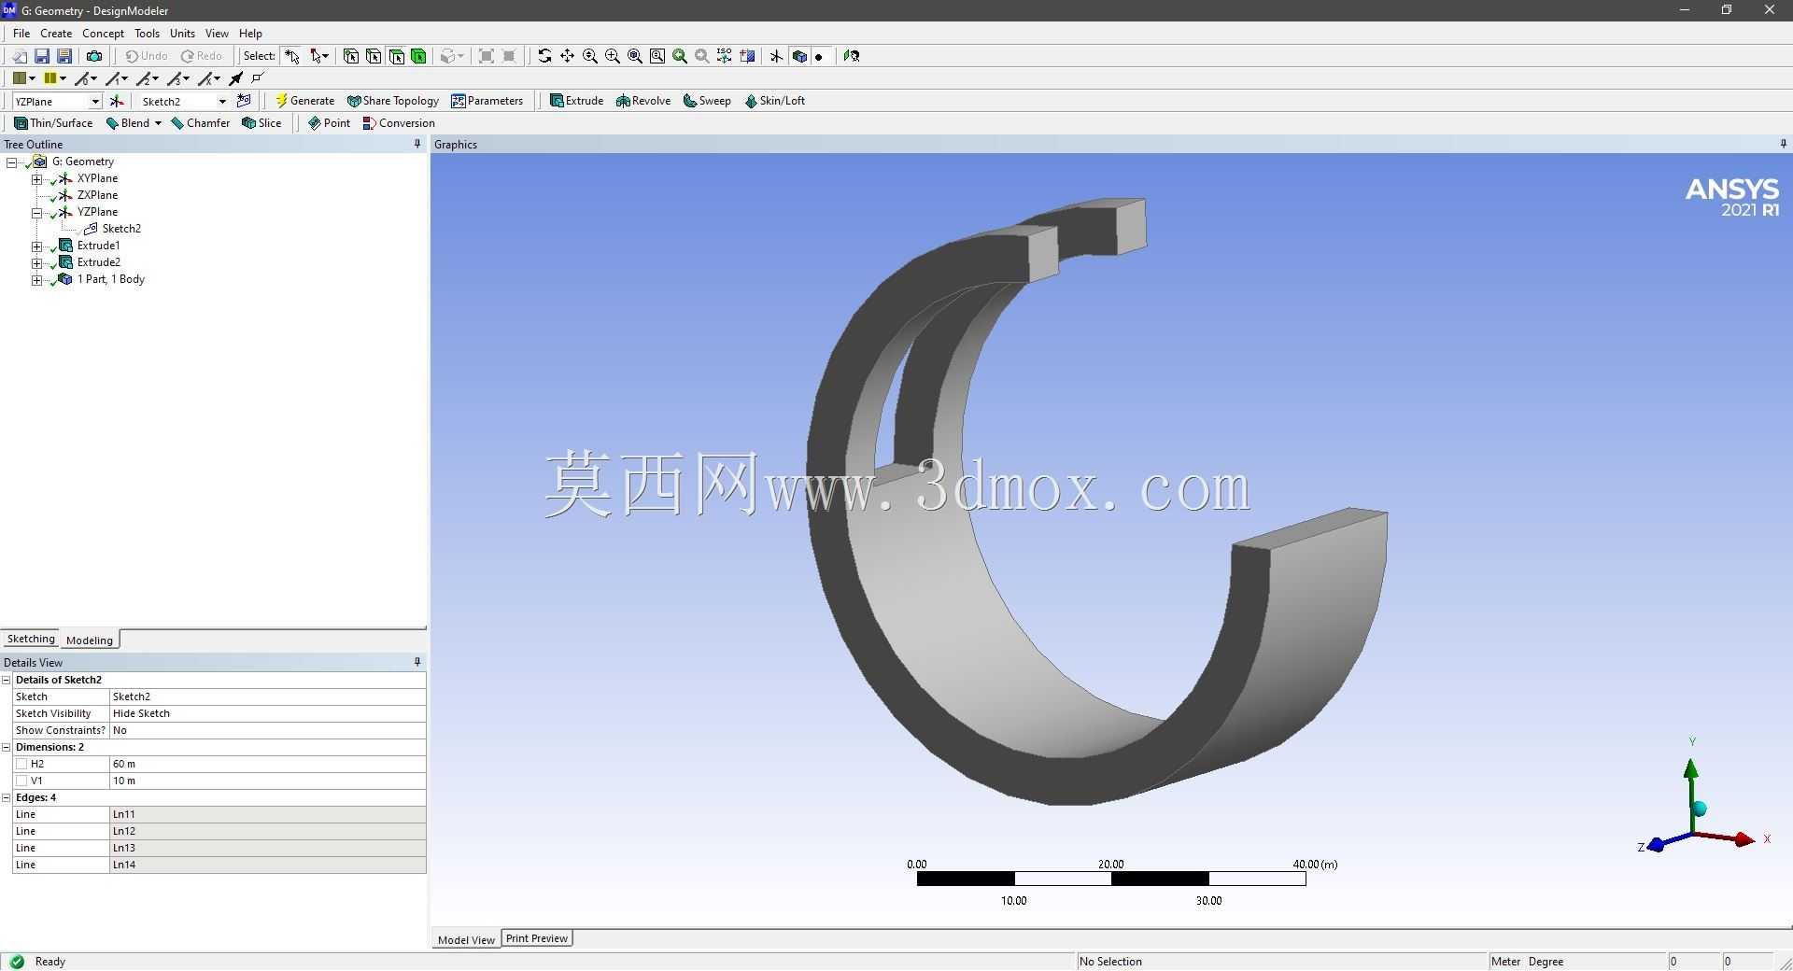Pin the Details View panel

pos(417,662)
